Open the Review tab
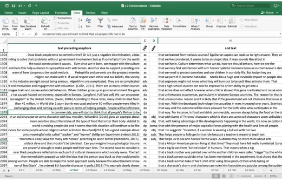The height and width of the screenshot is (182, 282). click(90, 13)
